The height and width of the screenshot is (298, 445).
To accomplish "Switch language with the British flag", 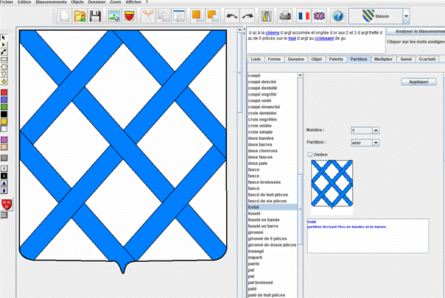I will click(319, 15).
